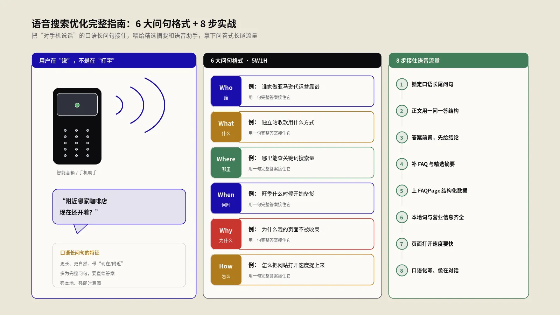
Task: Click step number 8 circle
Action: tap(402, 271)
